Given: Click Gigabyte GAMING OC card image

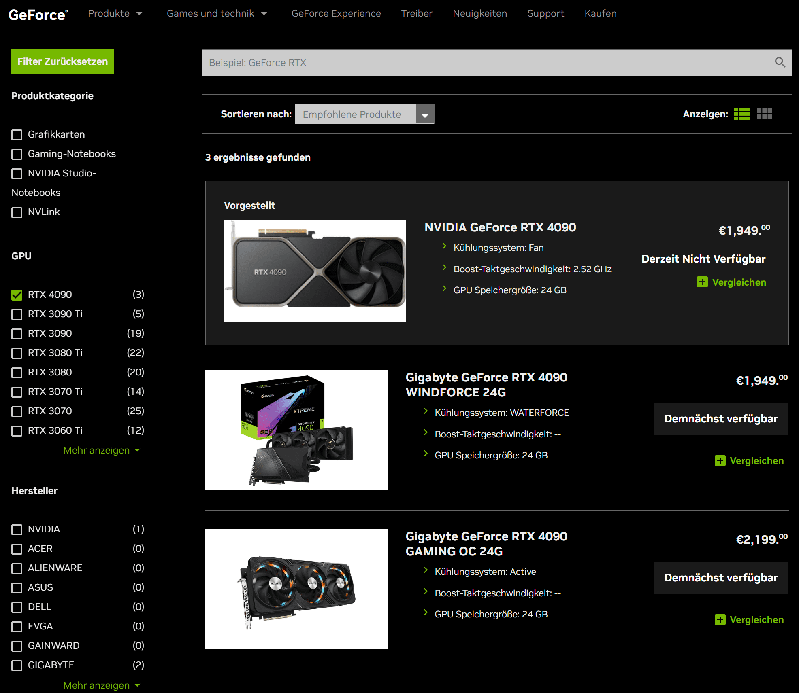Looking at the screenshot, I should click(296, 589).
